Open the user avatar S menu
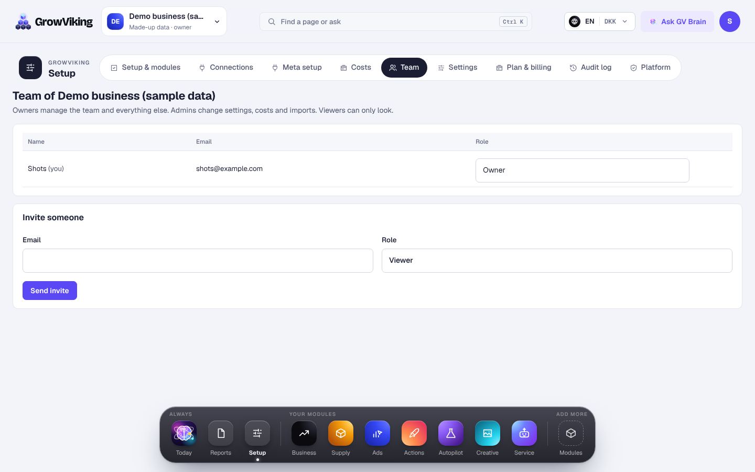This screenshot has height=472, width=755. click(x=730, y=22)
